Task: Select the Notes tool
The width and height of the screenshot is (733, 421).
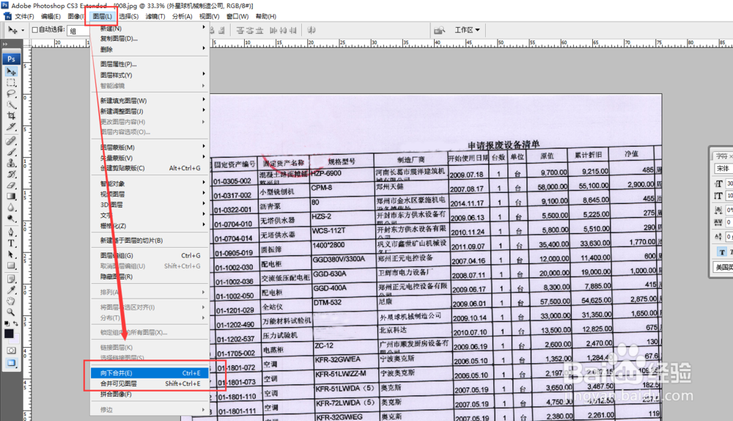Action: click(x=11, y=279)
